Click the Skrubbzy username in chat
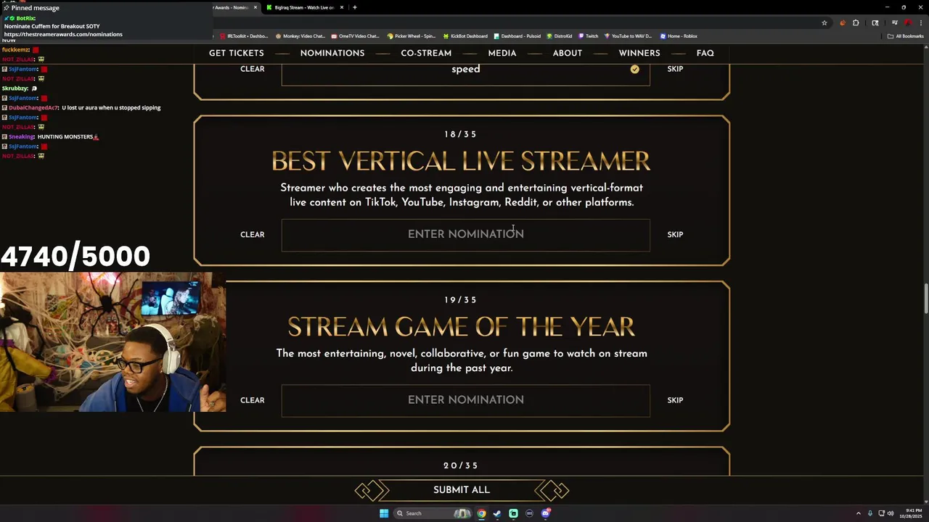Screen dimensions: 929x522 coord(15,88)
